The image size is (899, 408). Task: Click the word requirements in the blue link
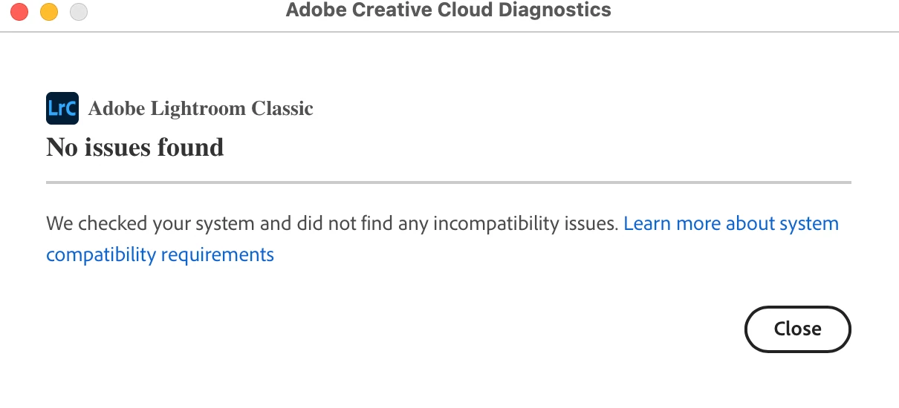217,254
